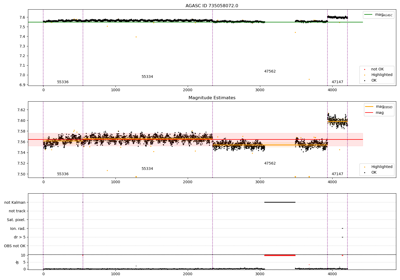
Task: Click the 6.9 y-axis tick on top plot
Action: 22,85
